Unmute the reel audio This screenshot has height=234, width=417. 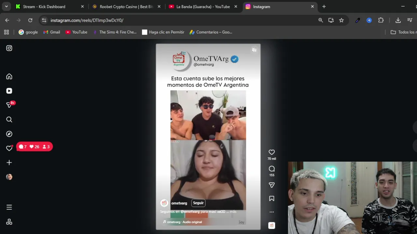point(254,50)
